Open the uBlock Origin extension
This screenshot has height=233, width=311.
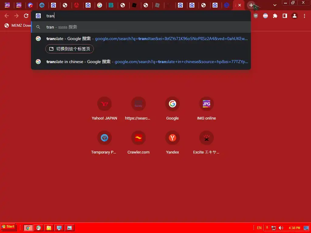pyautogui.click(x=256, y=16)
